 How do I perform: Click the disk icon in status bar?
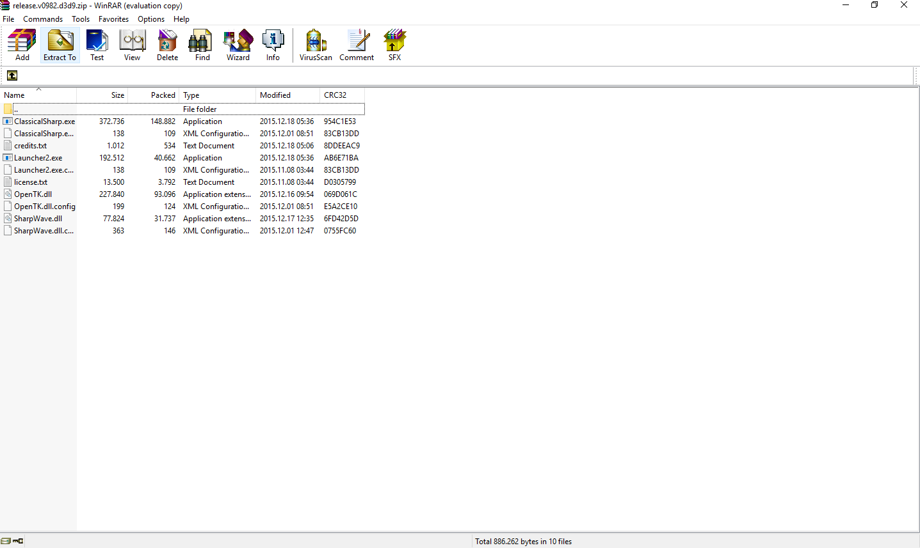[6, 541]
